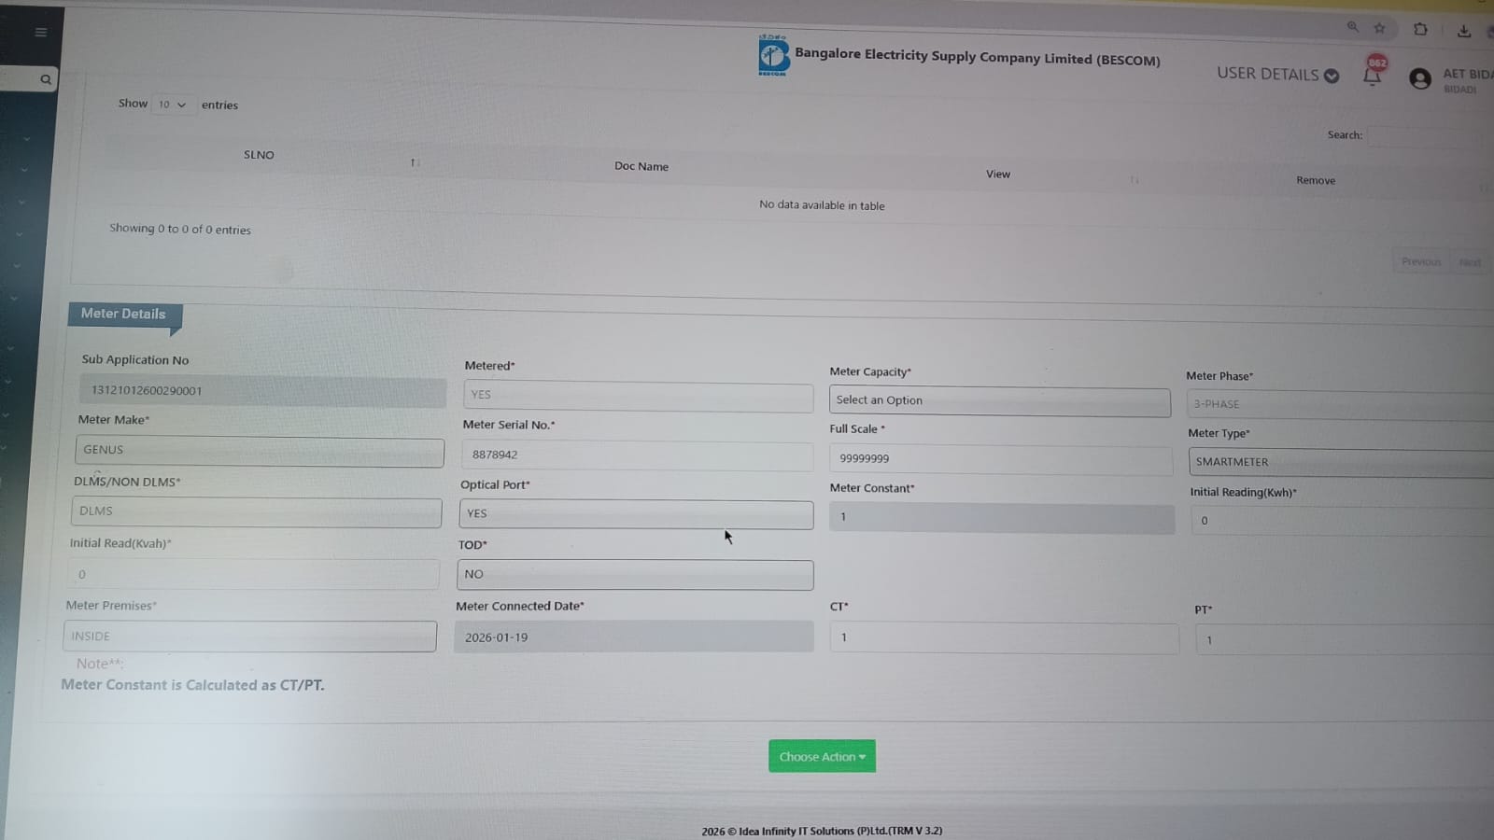Image resolution: width=1494 pixels, height=840 pixels.
Task: Go to the Previous table page
Action: point(1421,261)
